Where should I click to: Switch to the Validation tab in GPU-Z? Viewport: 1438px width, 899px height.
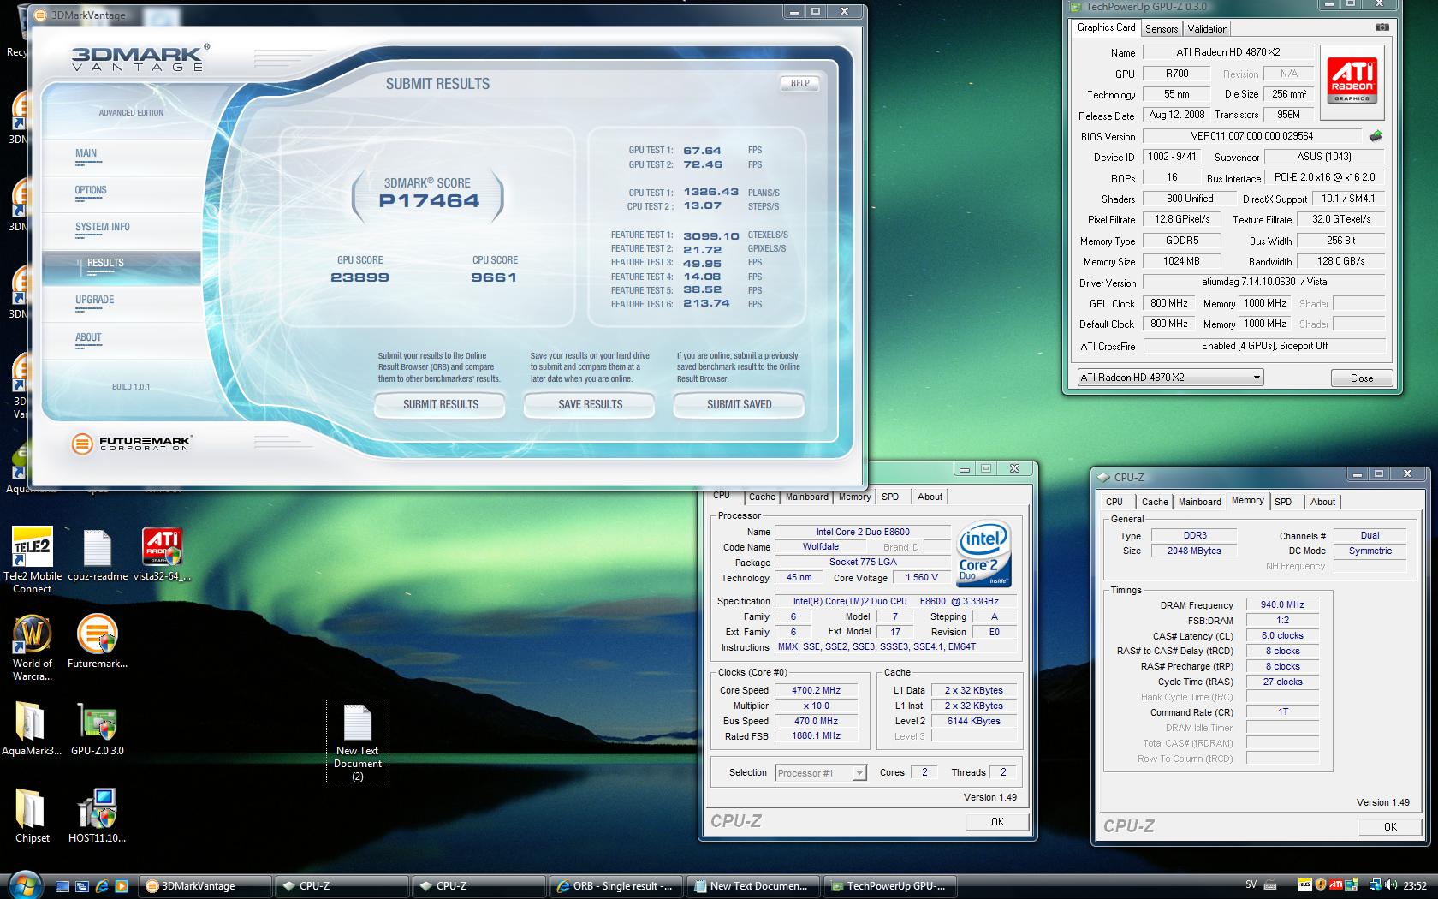pos(1208,28)
